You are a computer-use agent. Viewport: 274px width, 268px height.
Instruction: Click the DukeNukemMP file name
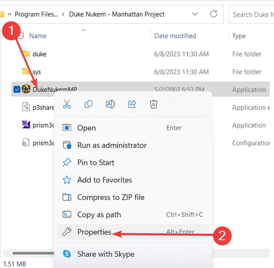click(x=55, y=89)
